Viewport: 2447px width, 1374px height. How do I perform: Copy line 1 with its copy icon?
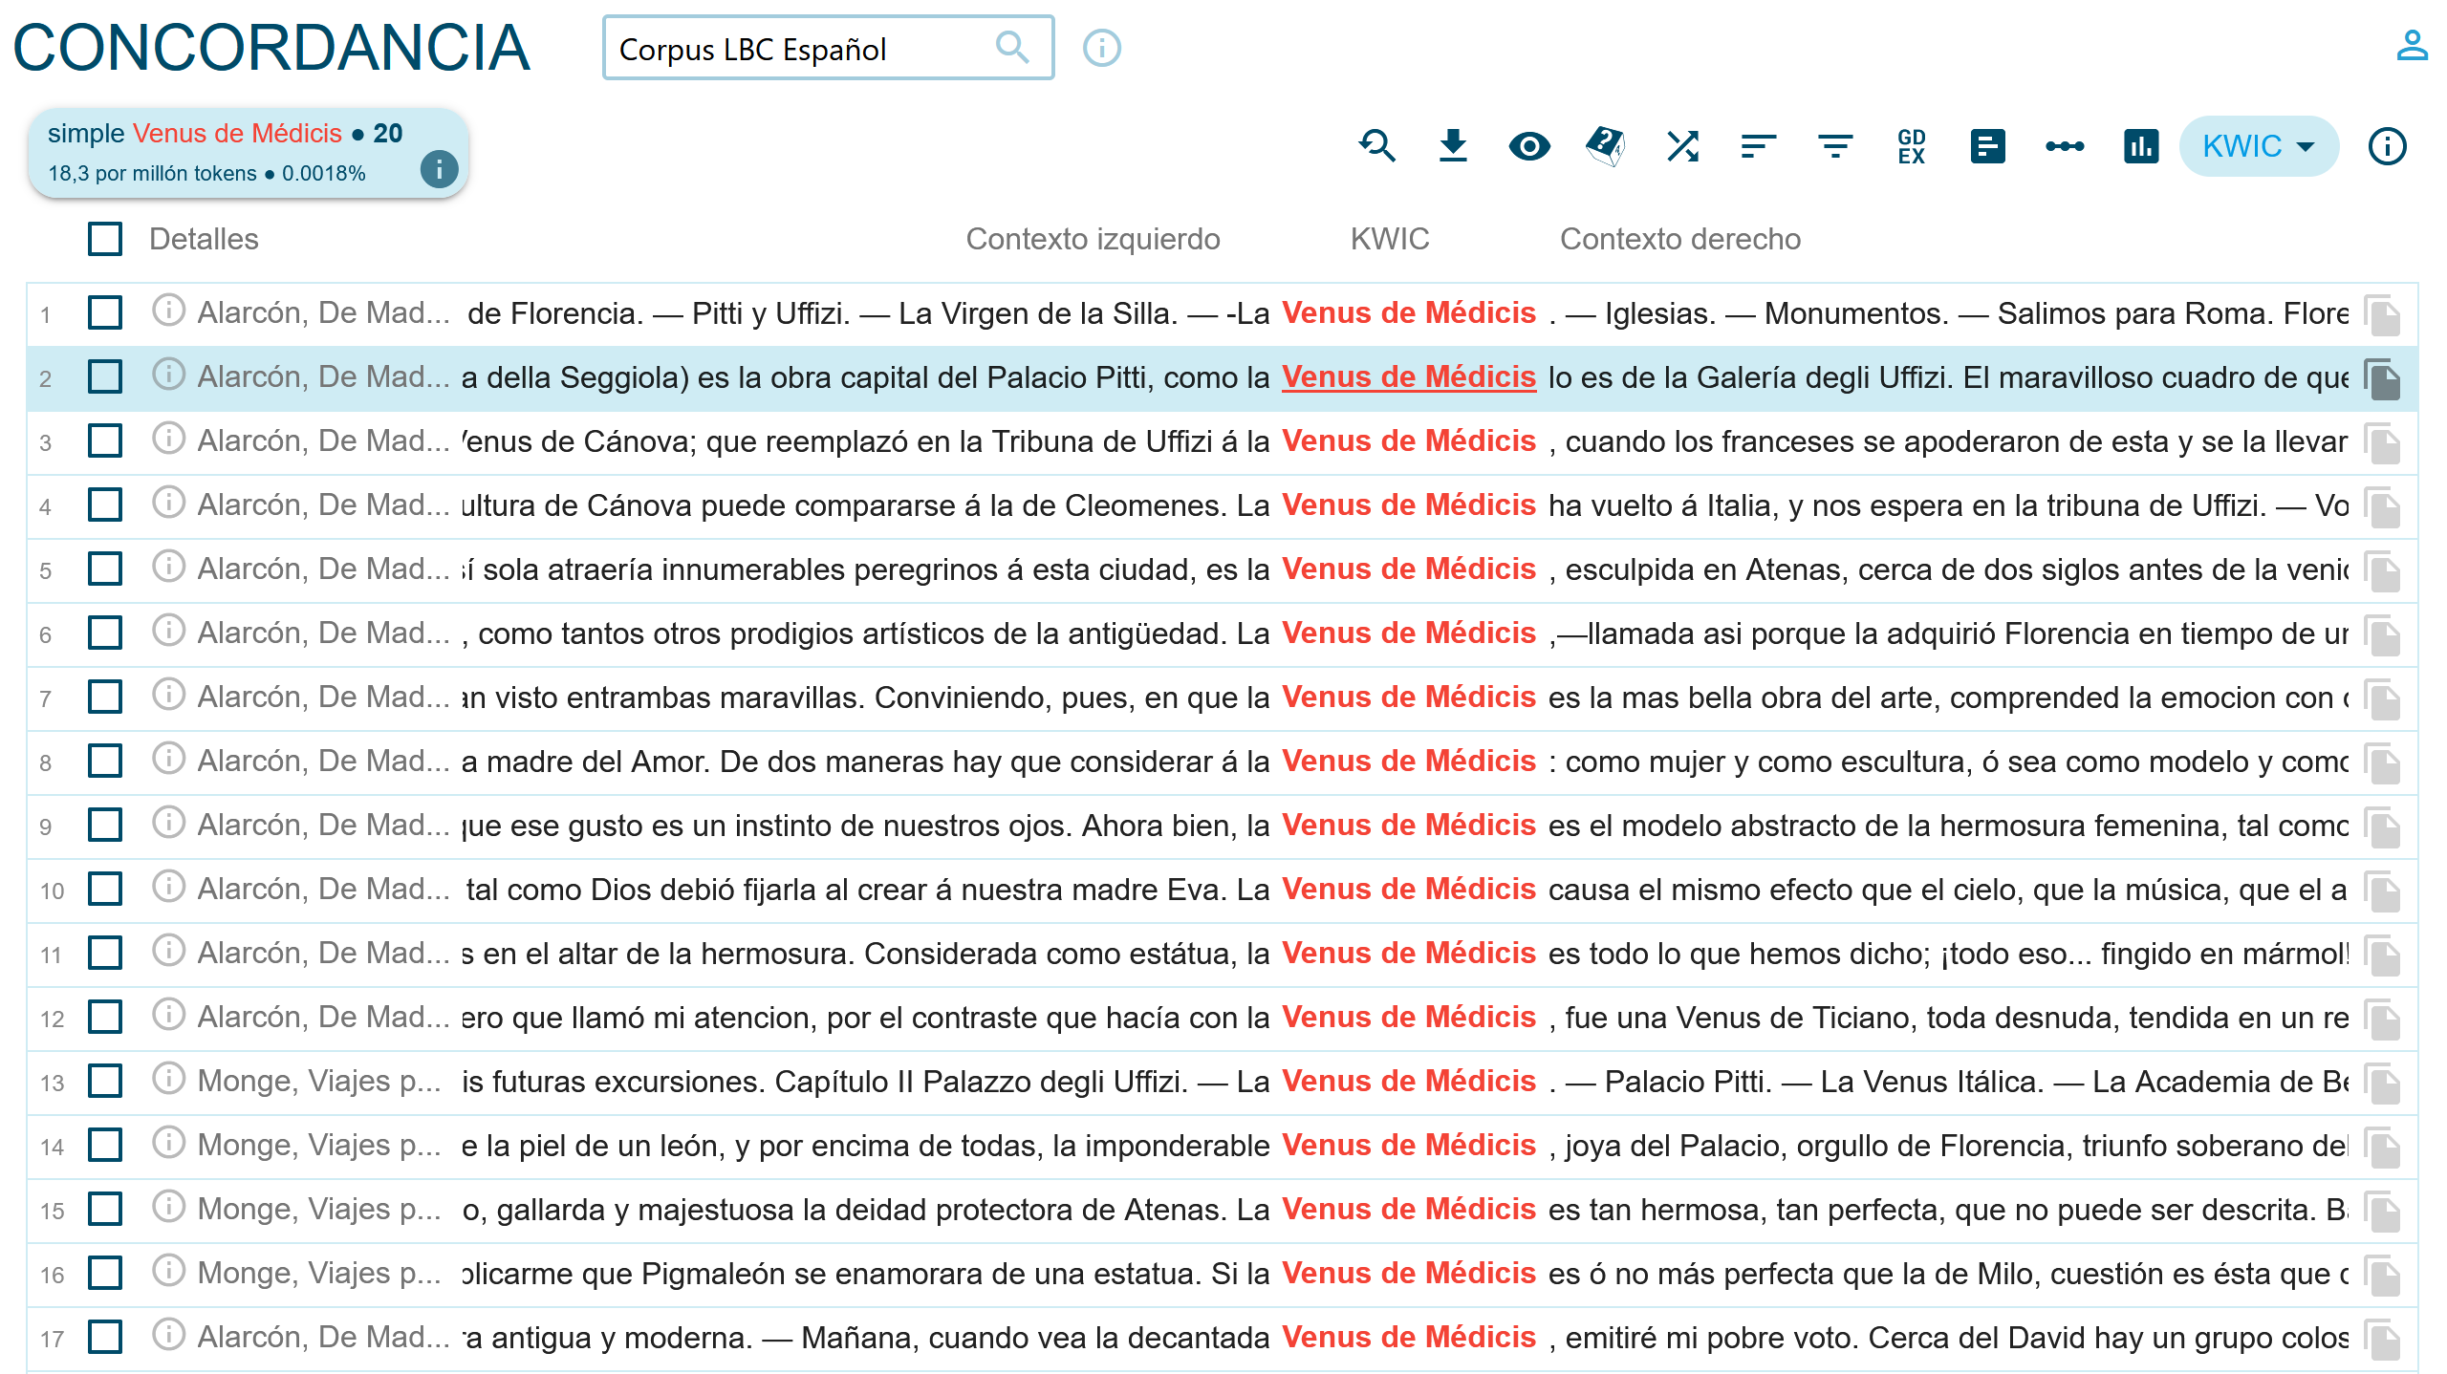pos(2383,315)
